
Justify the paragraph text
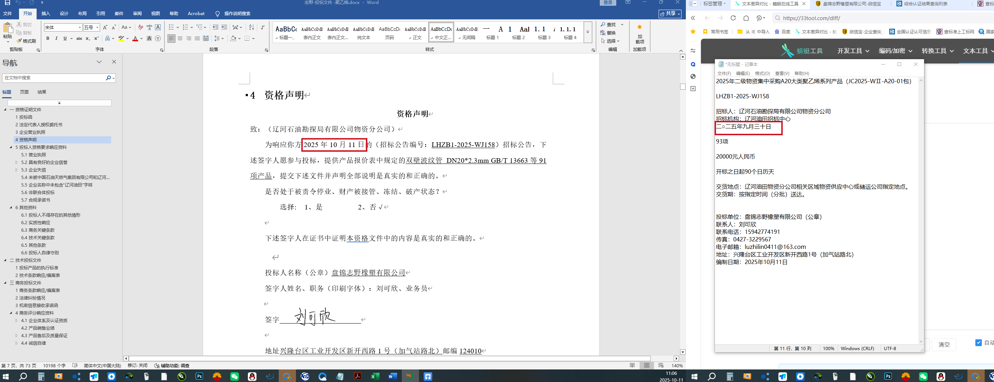point(197,39)
